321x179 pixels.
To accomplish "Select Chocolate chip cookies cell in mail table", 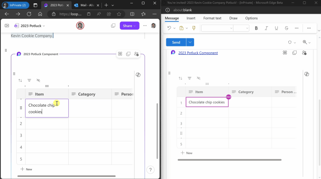I will point(207,102).
